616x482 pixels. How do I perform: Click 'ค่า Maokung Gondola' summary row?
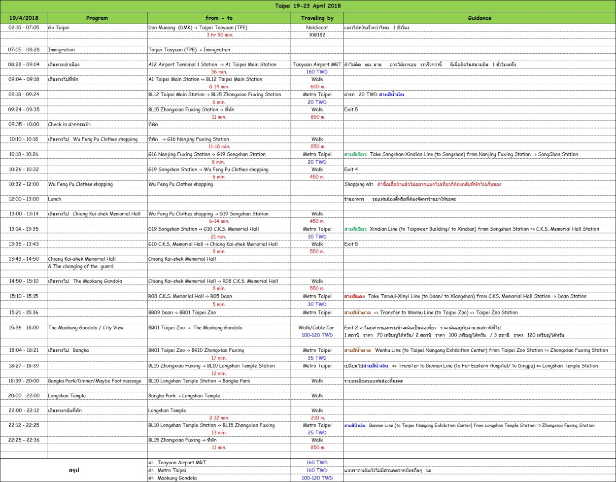[219, 478]
